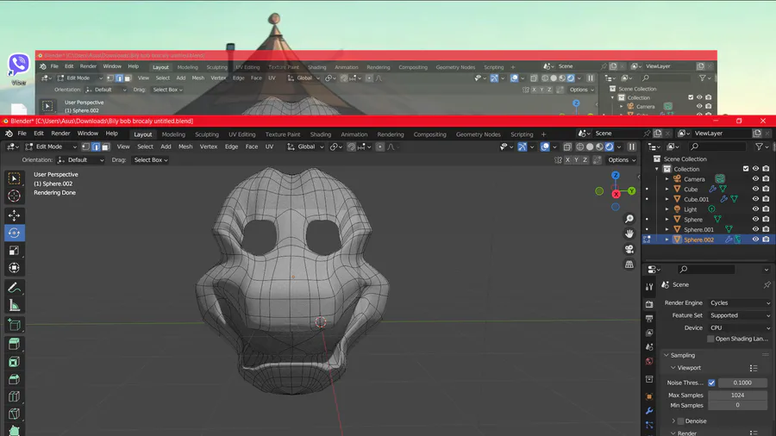Image resolution: width=776 pixels, height=436 pixels.
Task: Switch to the Sculpting workspace tab
Action: [207, 134]
